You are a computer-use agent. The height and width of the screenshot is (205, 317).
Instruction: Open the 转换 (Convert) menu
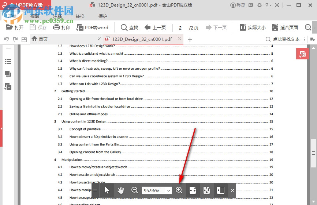tap(80, 16)
